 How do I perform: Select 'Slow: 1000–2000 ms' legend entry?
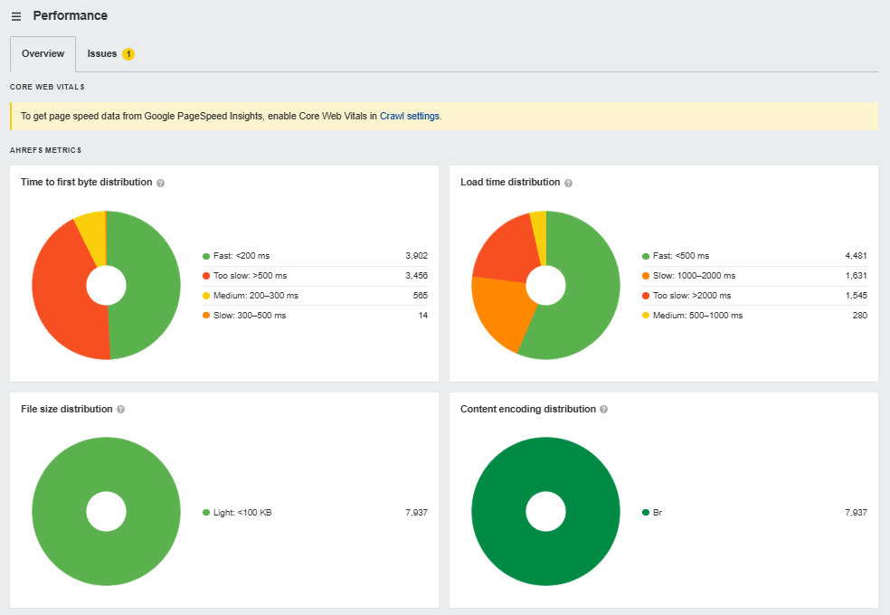(x=693, y=276)
